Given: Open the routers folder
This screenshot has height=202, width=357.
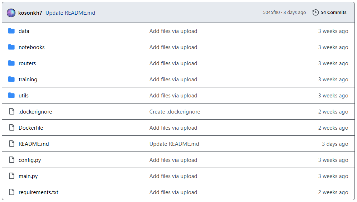Looking at the screenshot, I should 27,63.
